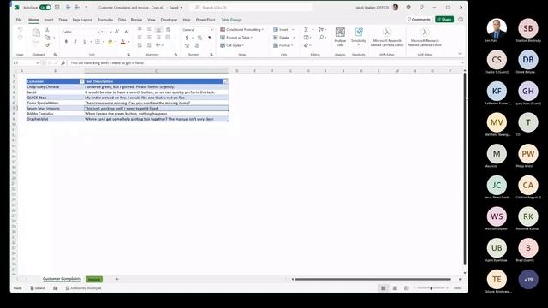Increase the font size
This screenshot has height=308, width=548.
[117, 32]
